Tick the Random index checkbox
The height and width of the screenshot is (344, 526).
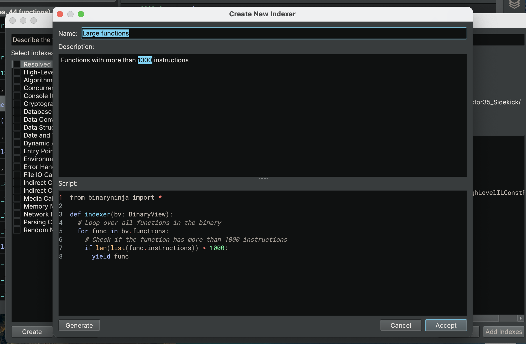click(x=17, y=230)
